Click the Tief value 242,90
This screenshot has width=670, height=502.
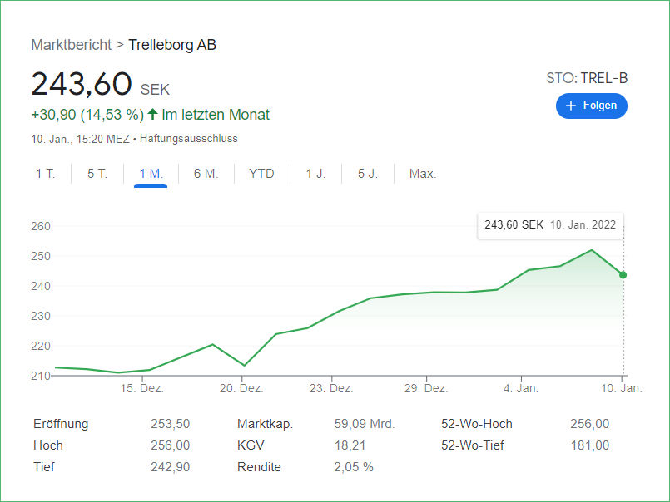[x=170, y=466]
